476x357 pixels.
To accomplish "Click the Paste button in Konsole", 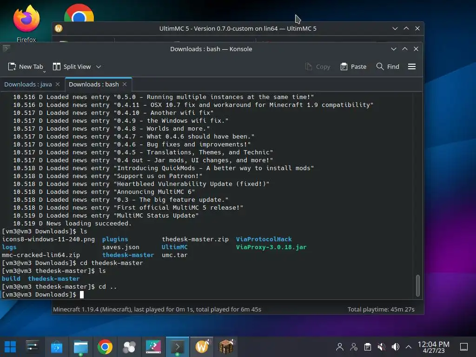I will tap(353, 66).
